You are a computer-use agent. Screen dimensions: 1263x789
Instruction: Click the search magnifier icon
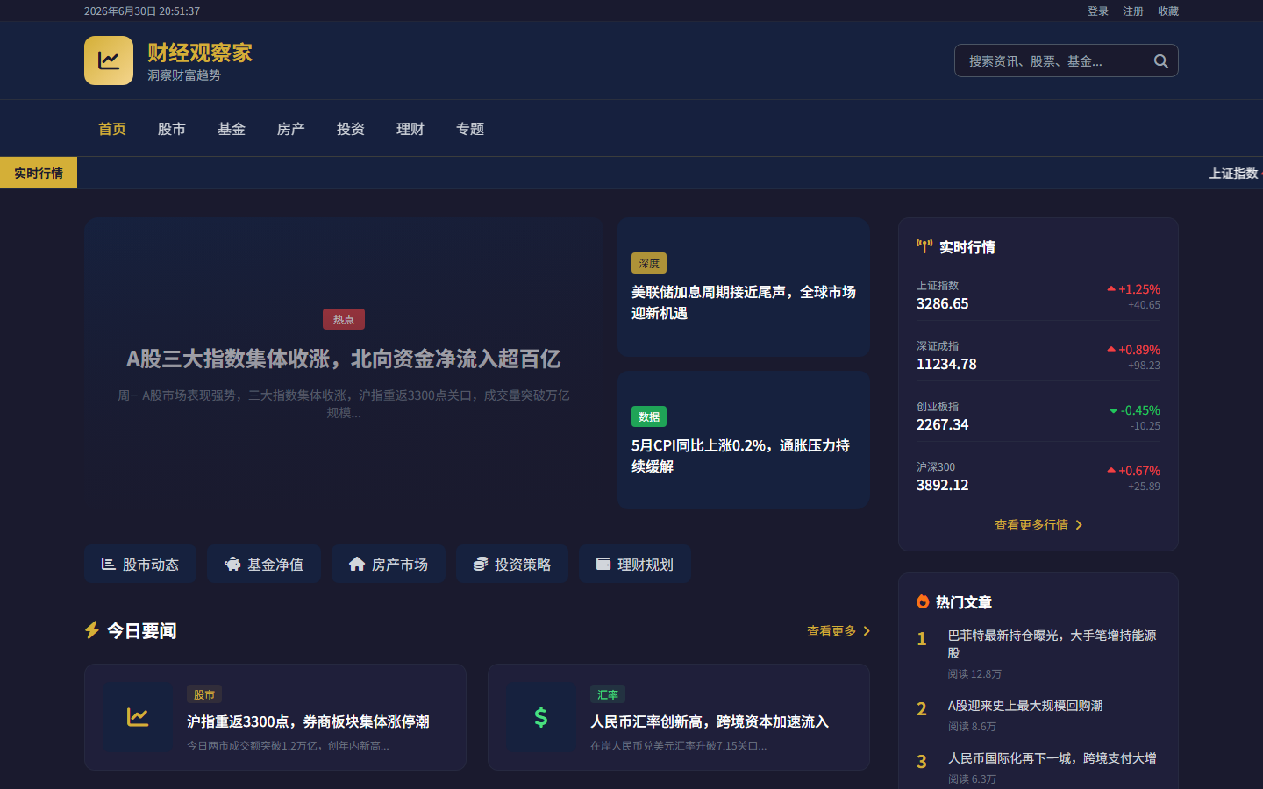click(1161, 61)
